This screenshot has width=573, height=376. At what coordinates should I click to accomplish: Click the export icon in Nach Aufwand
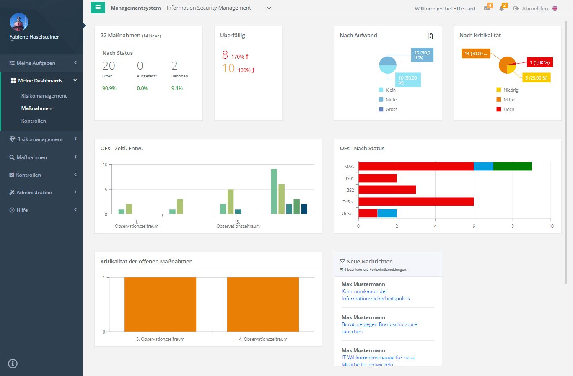430,36
